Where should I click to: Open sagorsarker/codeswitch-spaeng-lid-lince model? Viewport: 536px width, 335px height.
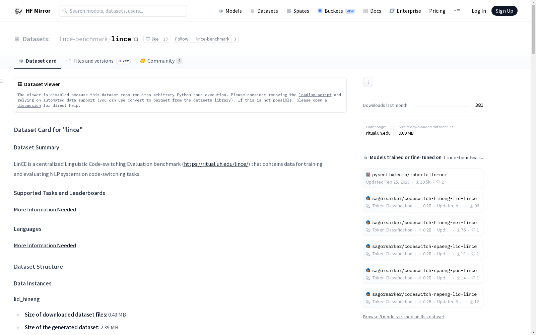(x=423, y=250)
